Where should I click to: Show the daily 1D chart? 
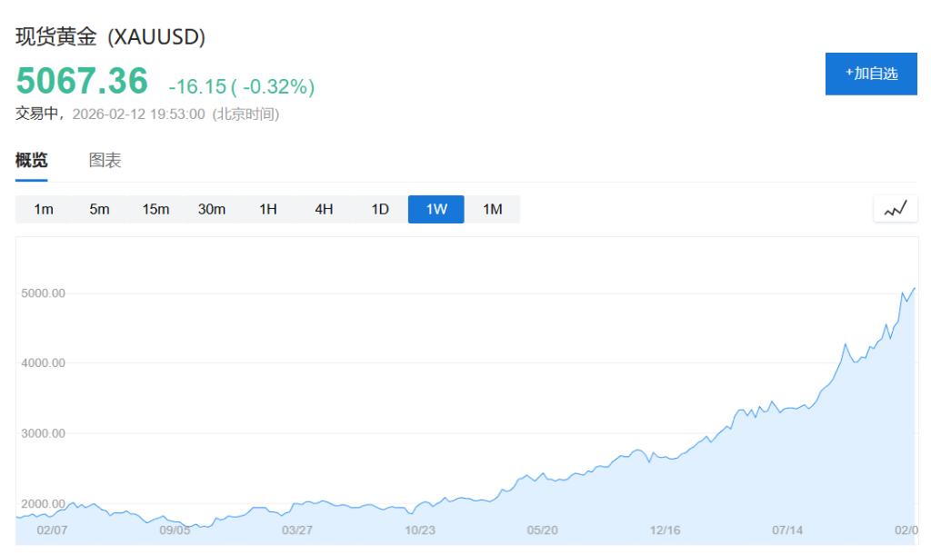pyautogui.click(x=380, y=209)
